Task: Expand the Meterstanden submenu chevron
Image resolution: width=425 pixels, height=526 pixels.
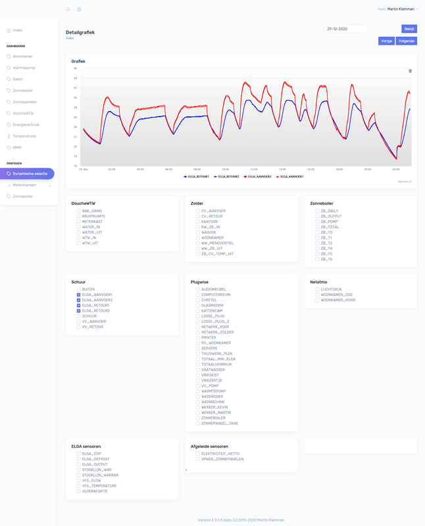Action: tap(50, 185)
